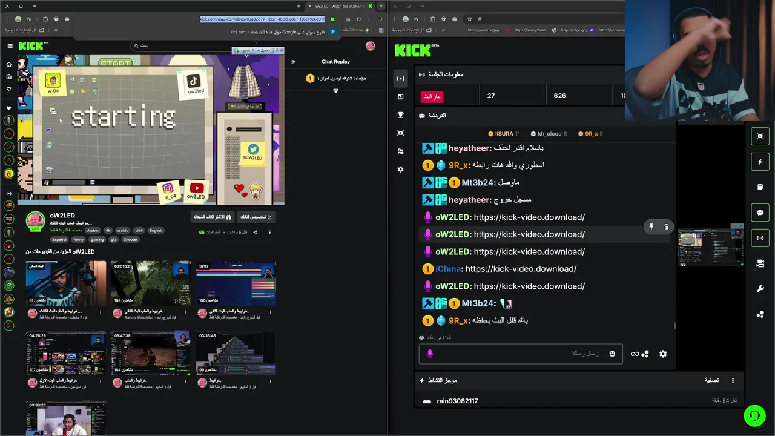Open chat settings gear beside input
The height and width of the screenshot is (436, 775).
click(663, 354)
